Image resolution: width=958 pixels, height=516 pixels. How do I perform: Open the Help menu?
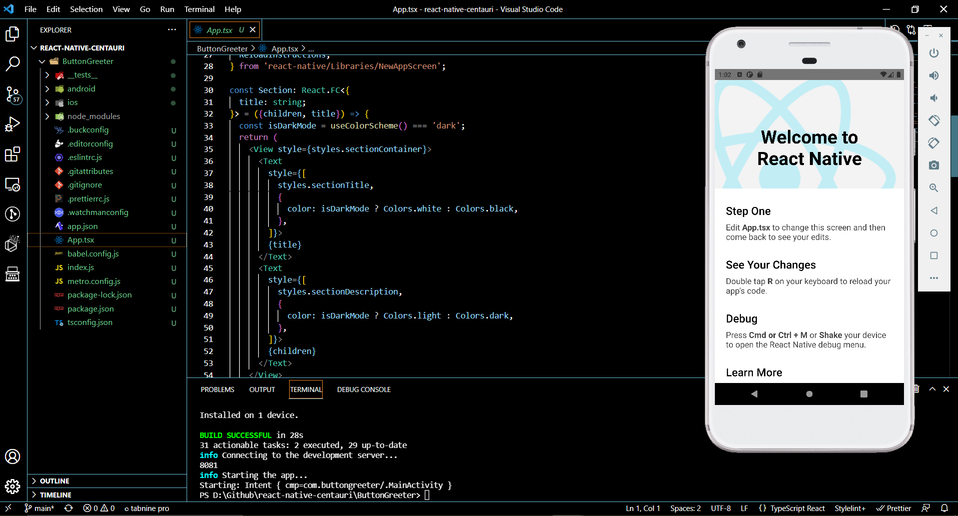point(233,9)
